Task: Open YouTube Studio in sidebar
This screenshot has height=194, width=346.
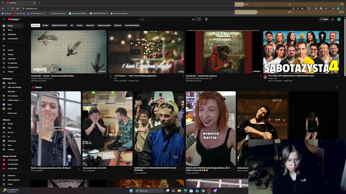Action: click(12, 160)
